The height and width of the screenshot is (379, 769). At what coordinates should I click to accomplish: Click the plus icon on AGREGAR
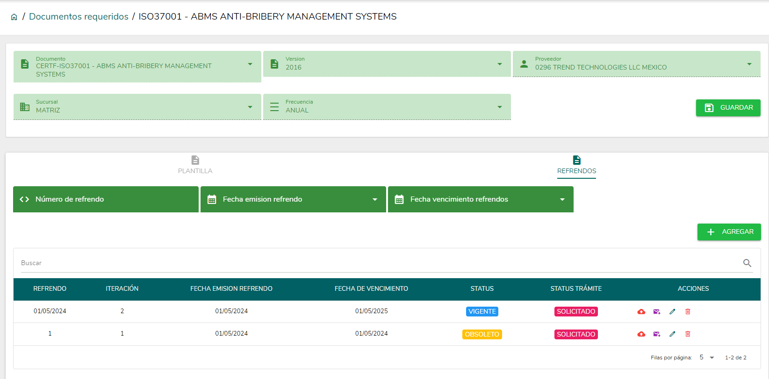[x=711, y=232]
